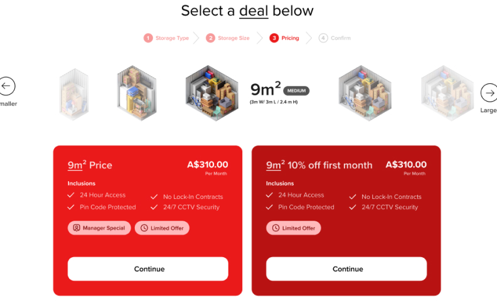Screen dimensions: 497x301
Task: Select the second storage unit thumbnail
Action: 136,93
